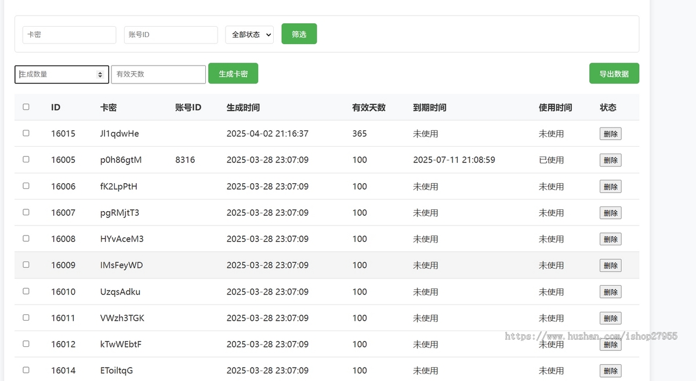Click the 已使用 status text

(x=552, y=160)
